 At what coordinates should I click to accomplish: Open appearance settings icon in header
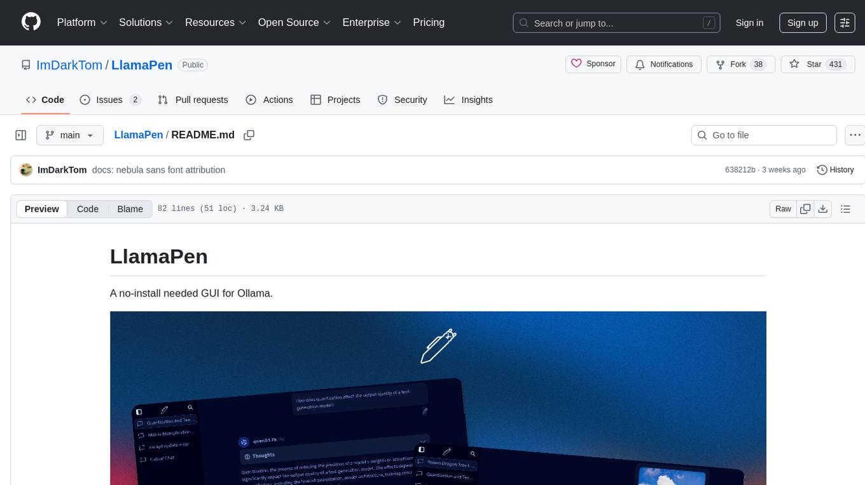845,23
